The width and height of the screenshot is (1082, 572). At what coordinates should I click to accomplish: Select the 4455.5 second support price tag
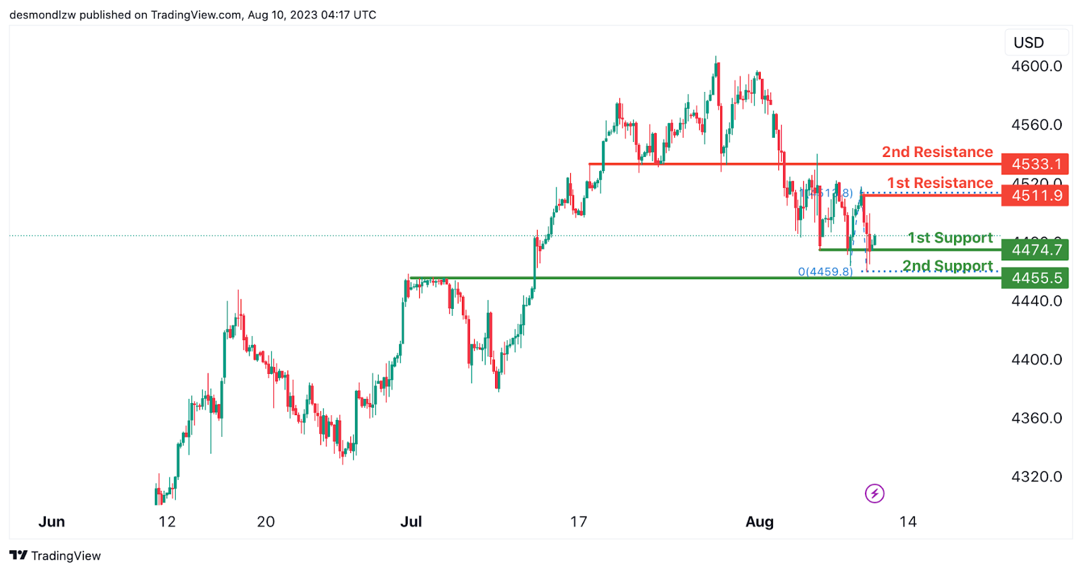point(1035,278)
